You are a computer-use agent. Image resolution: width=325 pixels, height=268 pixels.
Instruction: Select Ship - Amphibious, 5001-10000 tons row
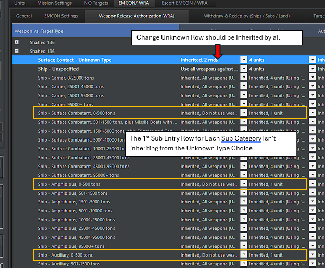coord(169,211)
